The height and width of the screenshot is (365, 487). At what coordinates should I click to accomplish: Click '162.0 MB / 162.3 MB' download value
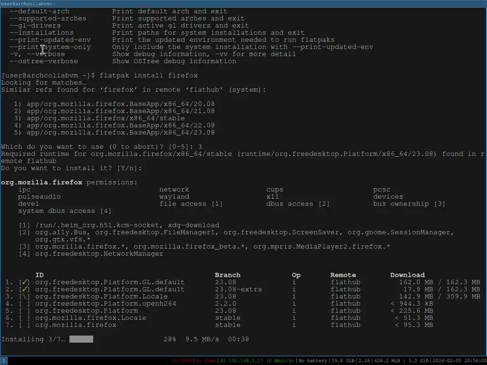click(439, 282)
